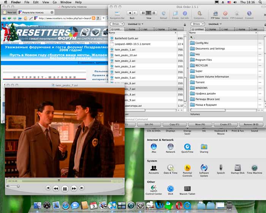The image size is (266, 213).
Task: Select the right pane Untitled tab
Action: pyautogui.click(x=198, y=29)
